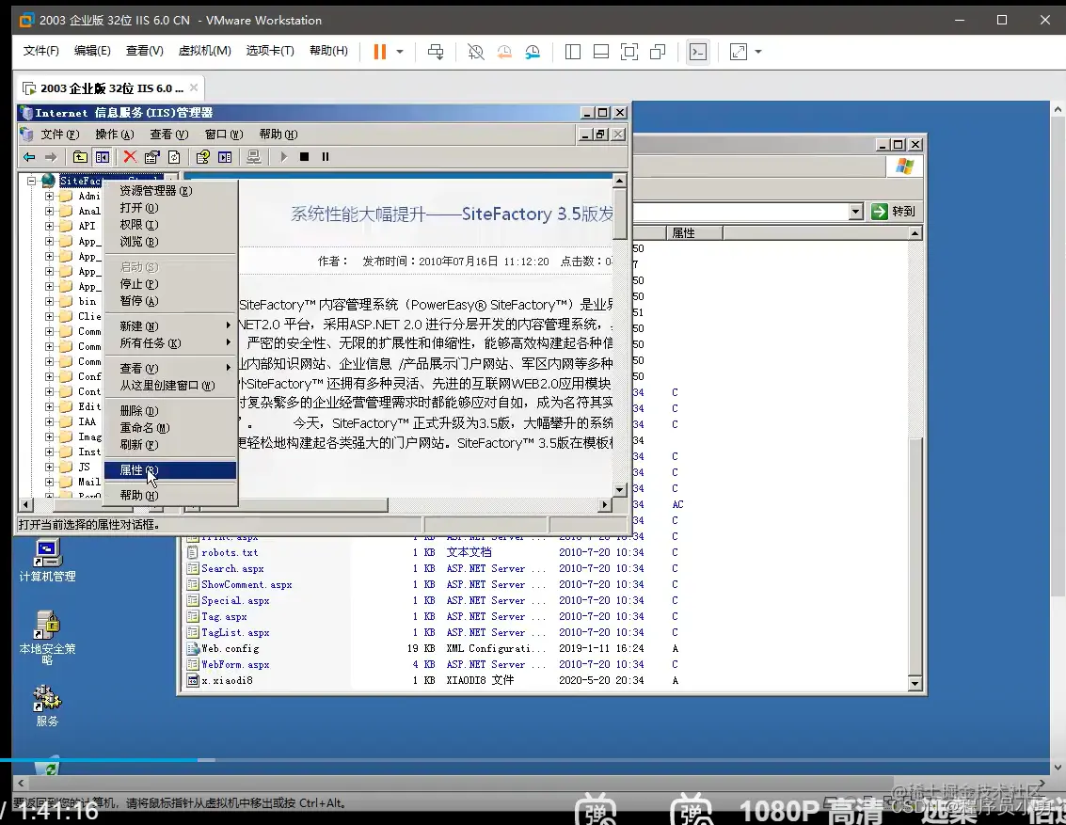Image resolution: width=1066 pixels, height=825 pixels.
Task: Open the VMware 虚拟机(M) menu
Action: (x=204, y=51)
